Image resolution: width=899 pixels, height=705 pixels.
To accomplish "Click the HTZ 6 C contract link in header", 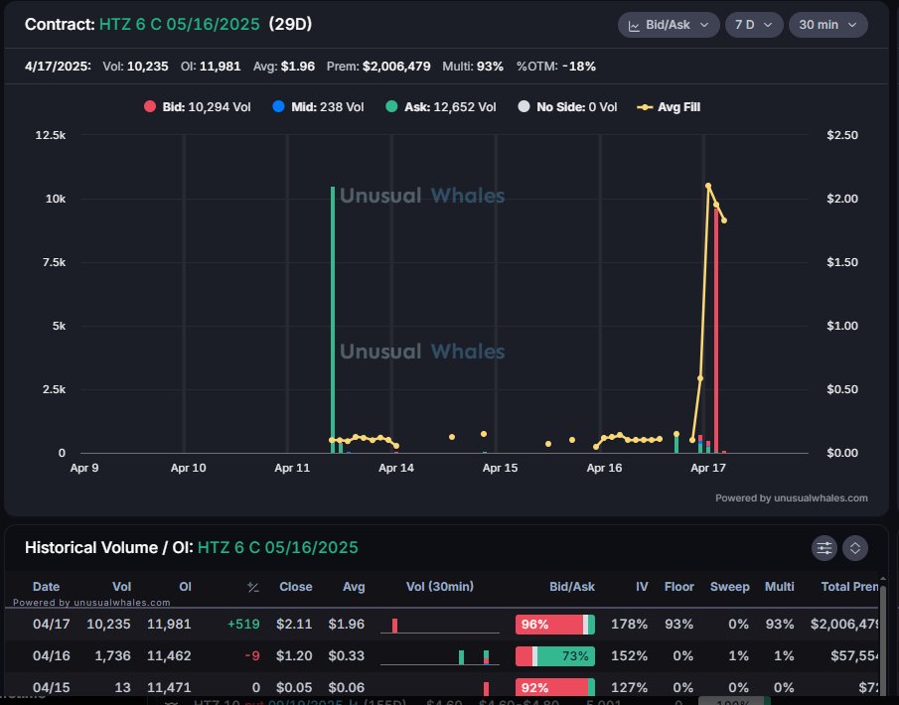I will point(180,25).
